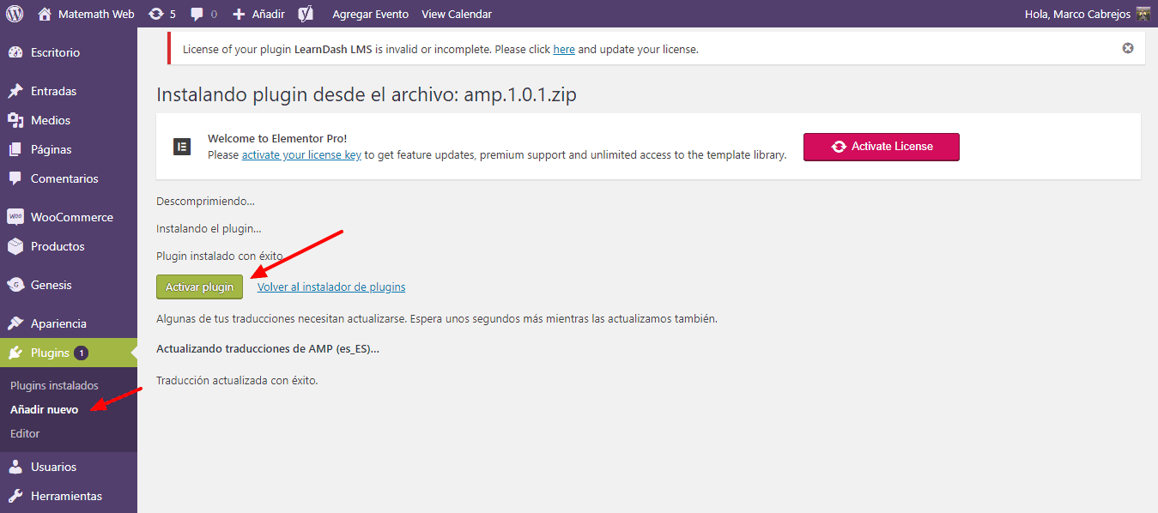Click the Apariencia paintbrush icon
The image size is (1158, 513).
[x=15, y=323]
